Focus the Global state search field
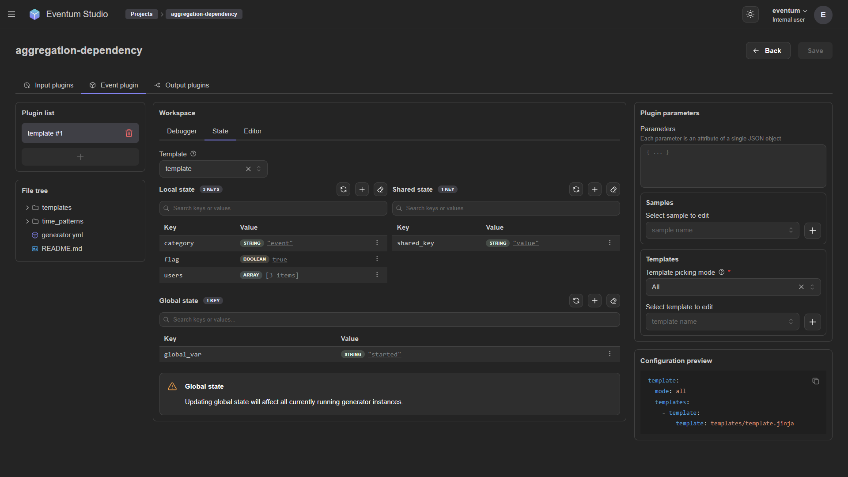Screen dimensions: 848x477 click(390, 320)
